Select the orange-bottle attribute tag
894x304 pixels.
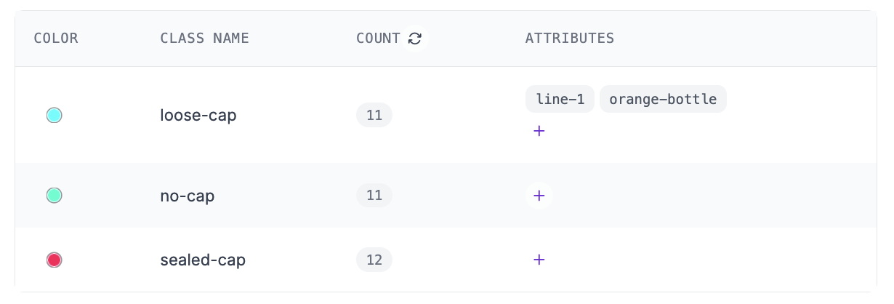[663, 100]
